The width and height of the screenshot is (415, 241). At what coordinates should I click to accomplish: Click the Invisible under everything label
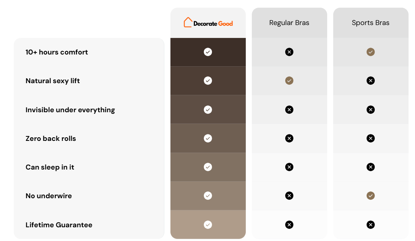pyautogui.click(x=70, y=110)
